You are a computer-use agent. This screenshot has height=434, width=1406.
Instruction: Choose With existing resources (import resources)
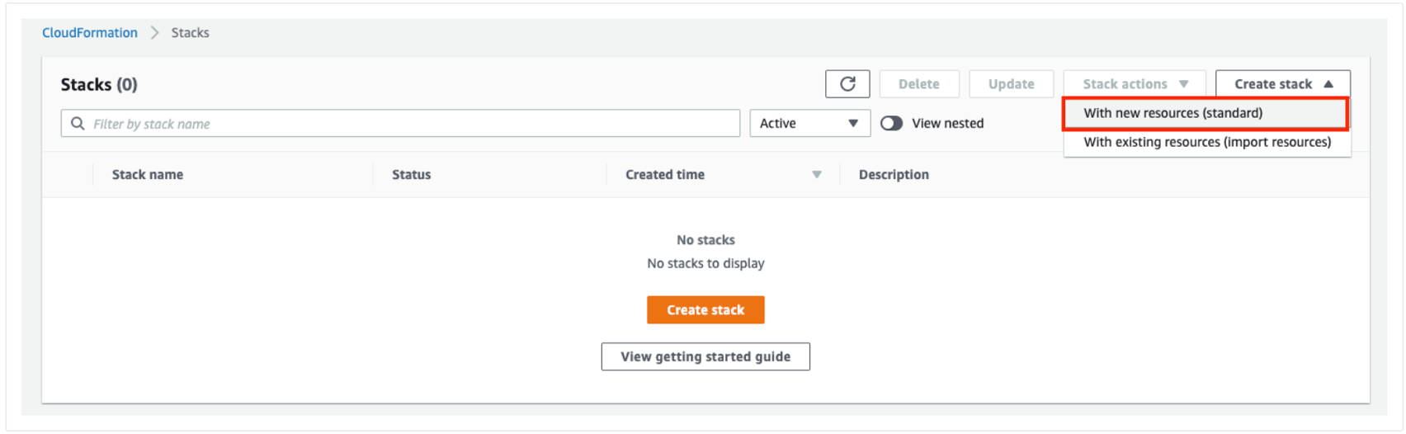[1206, 142]
